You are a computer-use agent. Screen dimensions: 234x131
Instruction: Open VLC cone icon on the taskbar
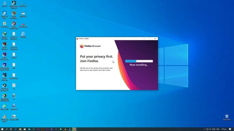tap(65, 129)
